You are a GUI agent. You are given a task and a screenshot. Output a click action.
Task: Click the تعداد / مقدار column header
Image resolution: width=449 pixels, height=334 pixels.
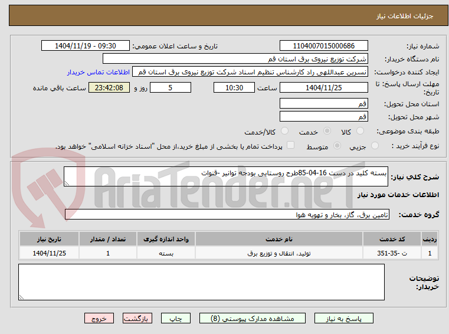tap(108, 239)
